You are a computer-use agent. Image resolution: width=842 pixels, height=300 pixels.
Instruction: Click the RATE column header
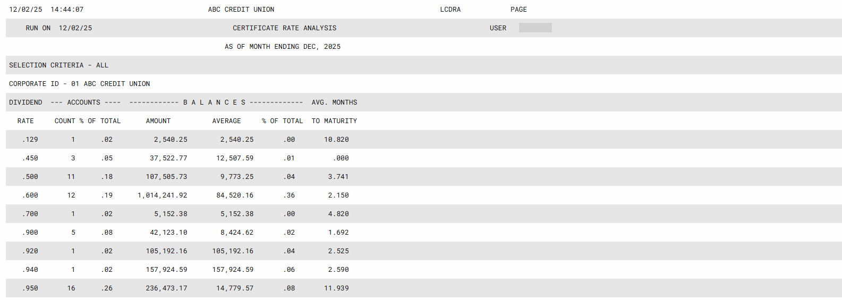point(25,121)
